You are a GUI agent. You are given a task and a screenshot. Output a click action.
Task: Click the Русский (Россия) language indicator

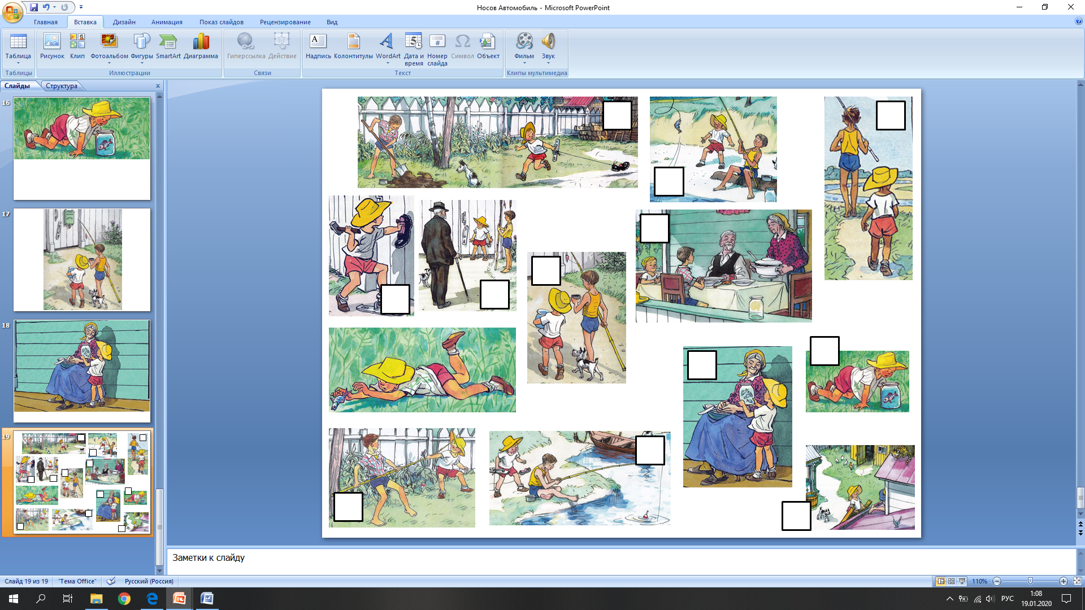pos(149,581)
